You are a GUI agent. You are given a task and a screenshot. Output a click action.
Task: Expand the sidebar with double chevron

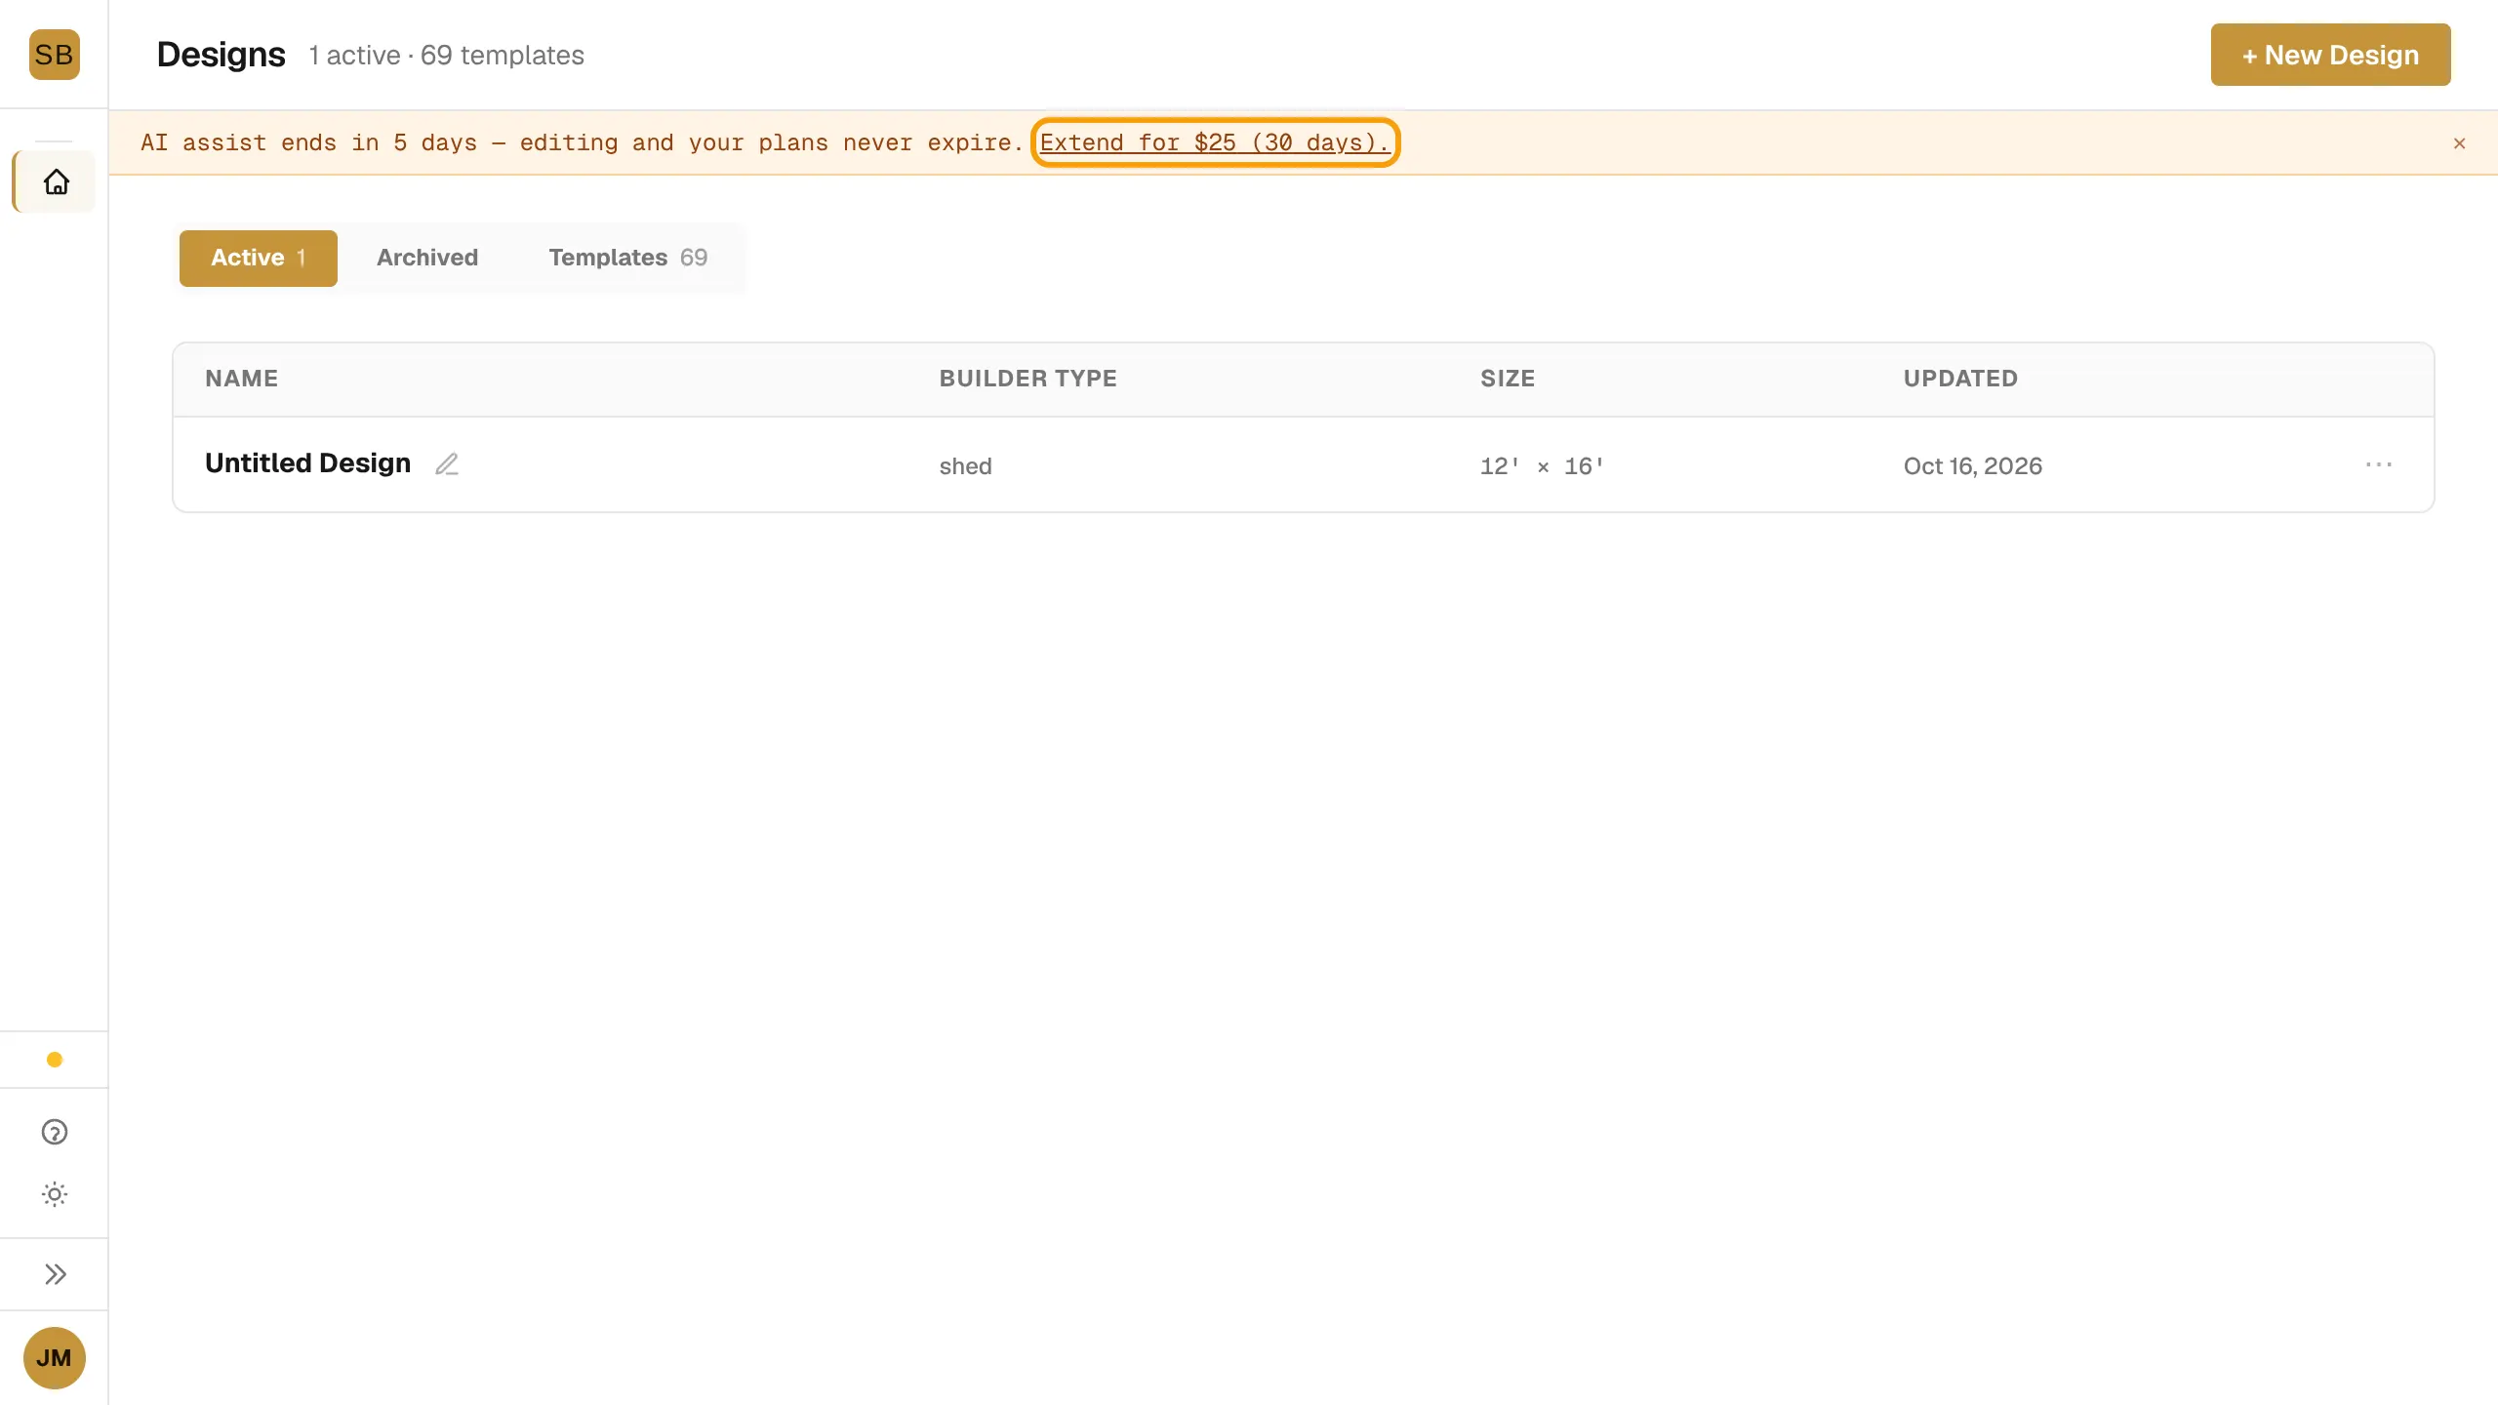[x=55, y=1274]
